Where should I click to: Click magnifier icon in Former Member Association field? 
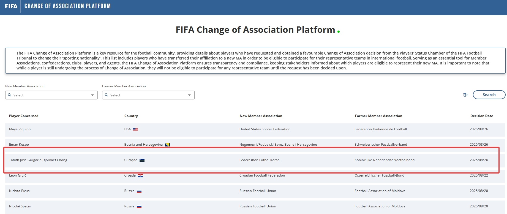point(107,95)
